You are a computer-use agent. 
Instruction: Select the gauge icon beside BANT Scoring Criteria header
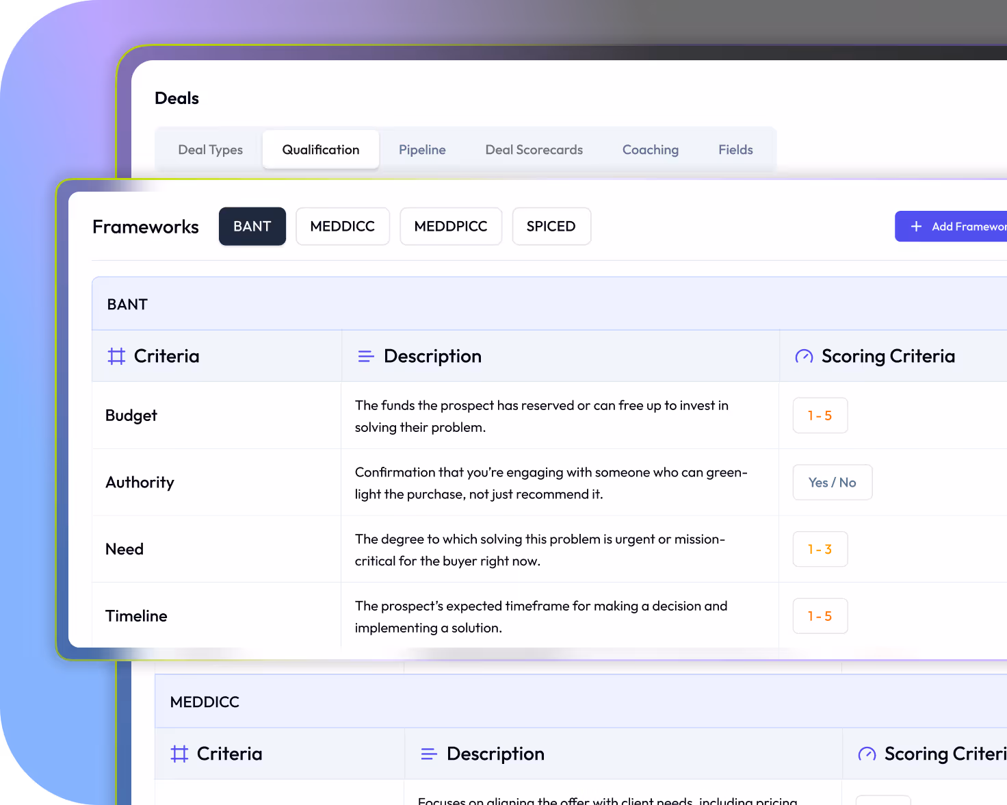(803, 356)
